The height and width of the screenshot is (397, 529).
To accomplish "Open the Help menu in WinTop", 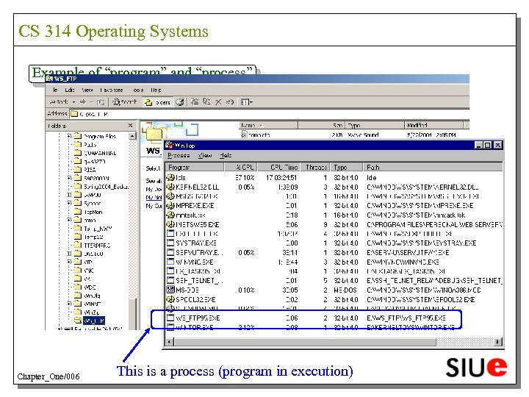I will [x=226, y=155].
